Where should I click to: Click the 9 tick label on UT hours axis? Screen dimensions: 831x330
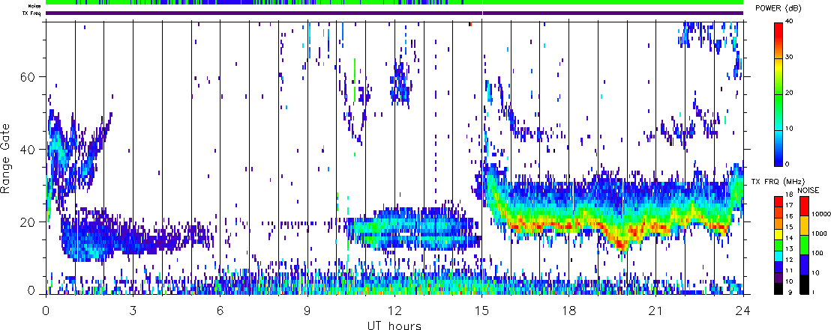pyautogui.click(x=307, y=309)
